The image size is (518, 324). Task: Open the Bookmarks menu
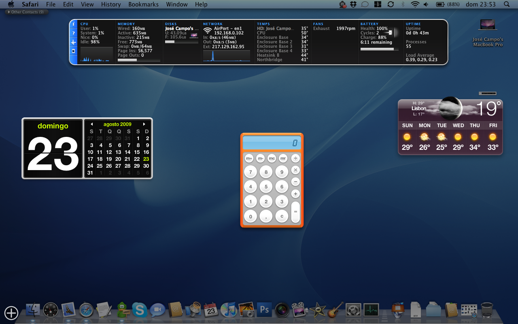pyautogui.click(x=142, y=4)
